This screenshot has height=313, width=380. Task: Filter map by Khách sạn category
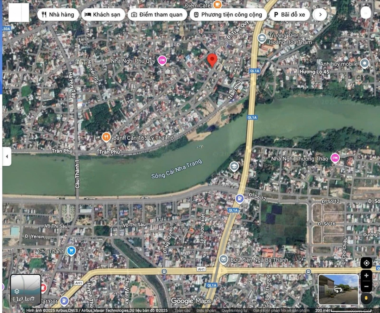103,15
